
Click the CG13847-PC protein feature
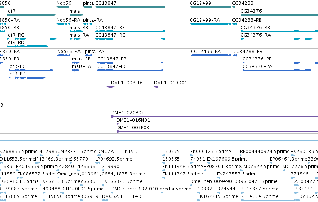point(130,70)
